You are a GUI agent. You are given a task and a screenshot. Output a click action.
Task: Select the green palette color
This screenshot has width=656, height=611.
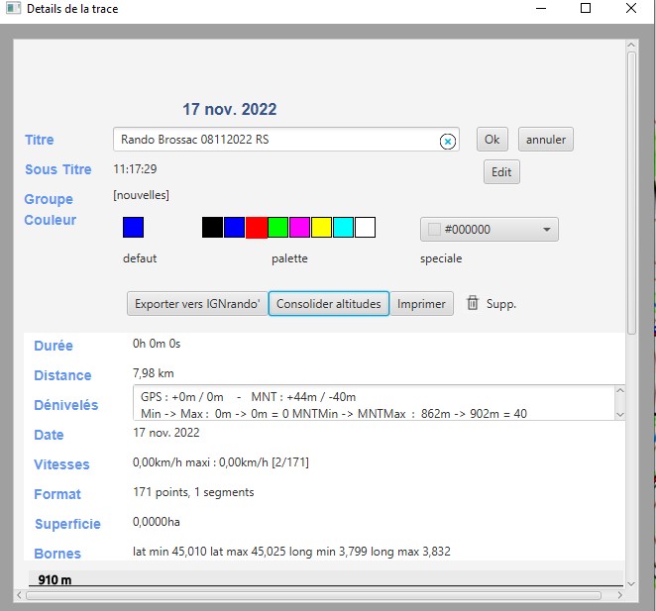coord(277,228)
